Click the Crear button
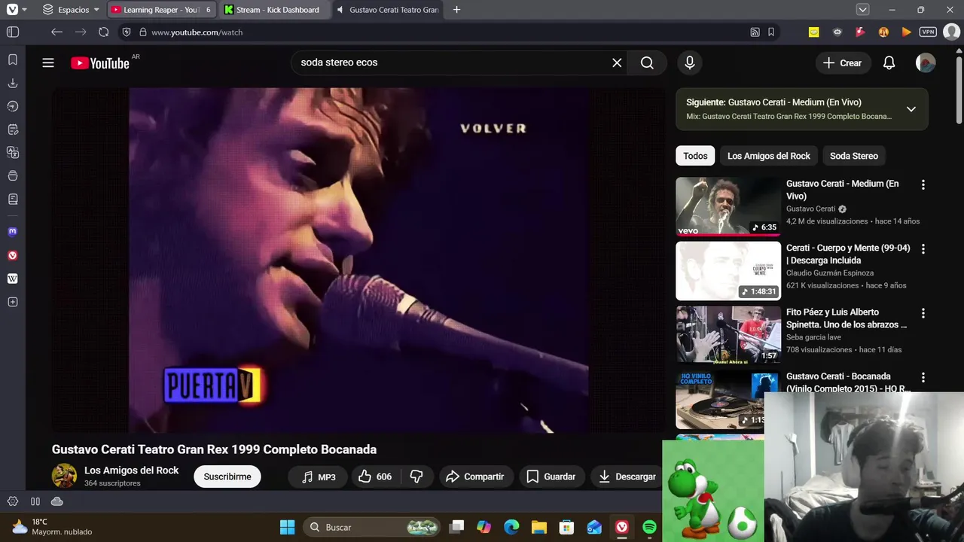Viewport: 964px width, 542px height. [x=843, y=63]
